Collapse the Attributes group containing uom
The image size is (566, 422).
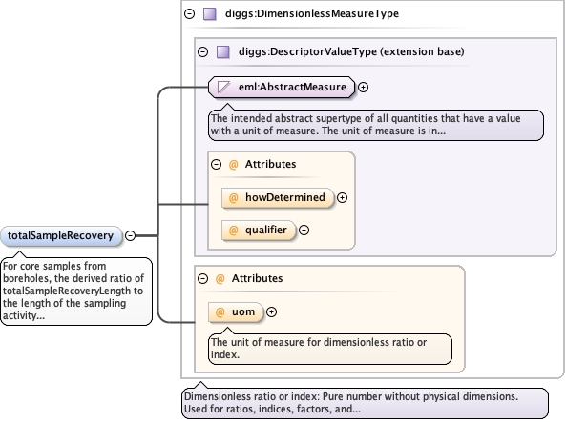(x=203, y=278)
